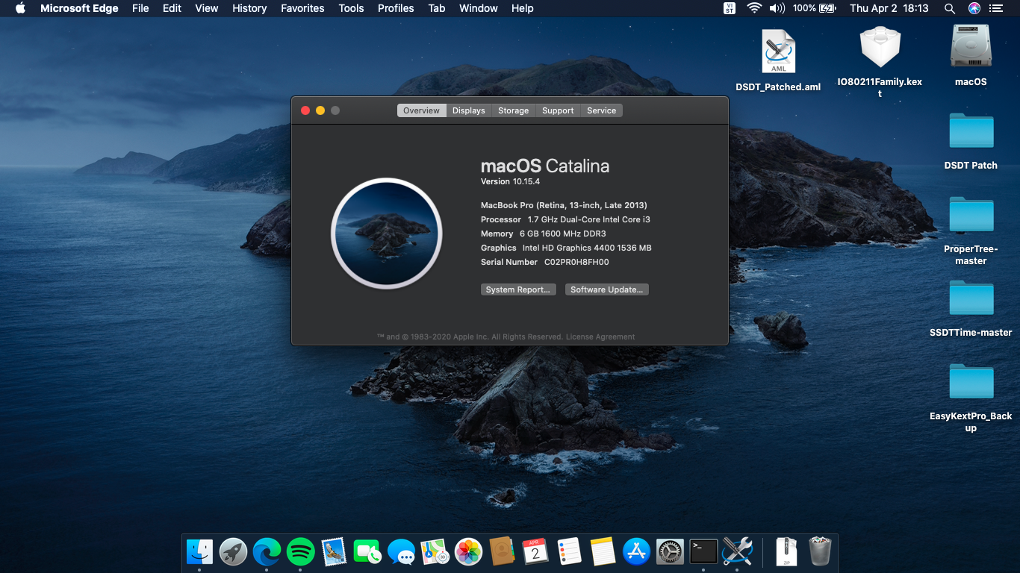Screen dimensions: 1020x573
Task: Open Notes from the Dock
Action: point(603,552)
